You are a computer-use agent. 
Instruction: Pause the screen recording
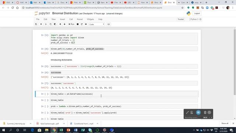198,112
